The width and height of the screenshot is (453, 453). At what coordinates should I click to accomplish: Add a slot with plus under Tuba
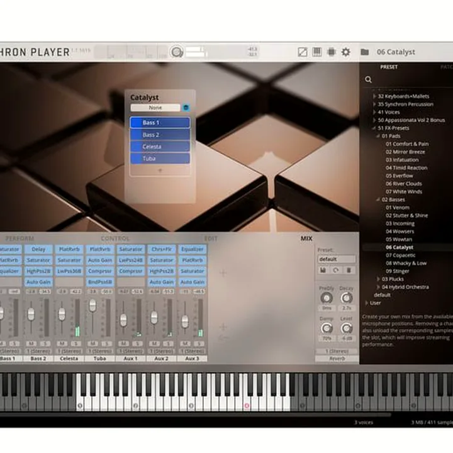tap(160, 171)
